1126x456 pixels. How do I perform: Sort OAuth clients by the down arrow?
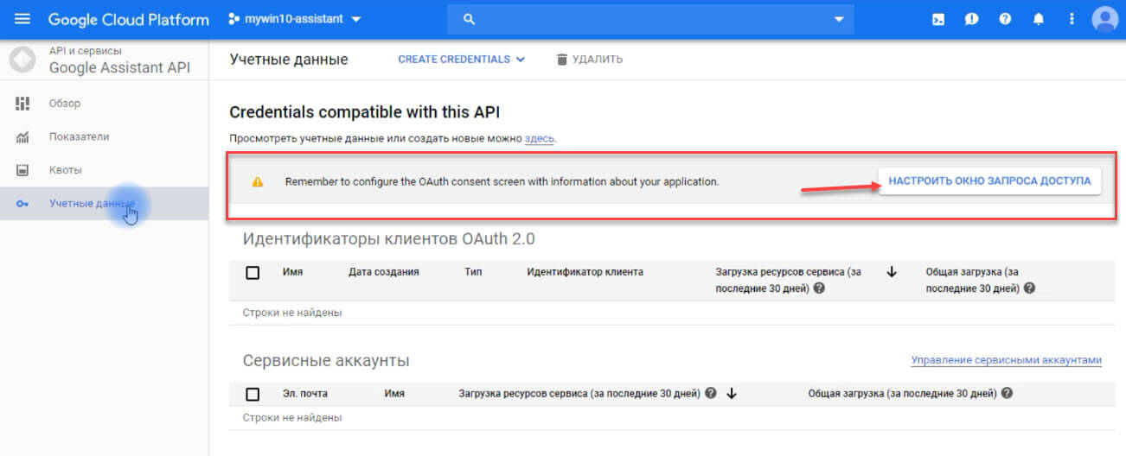coord(892,272)
